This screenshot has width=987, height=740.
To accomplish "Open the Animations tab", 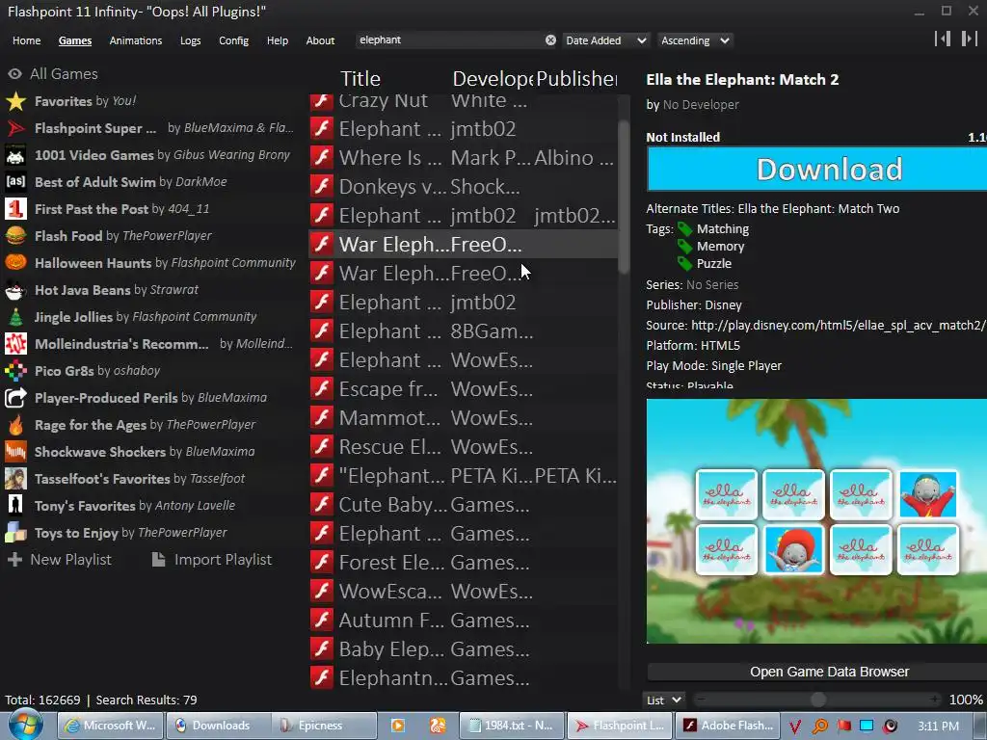I will coord(135,40).
